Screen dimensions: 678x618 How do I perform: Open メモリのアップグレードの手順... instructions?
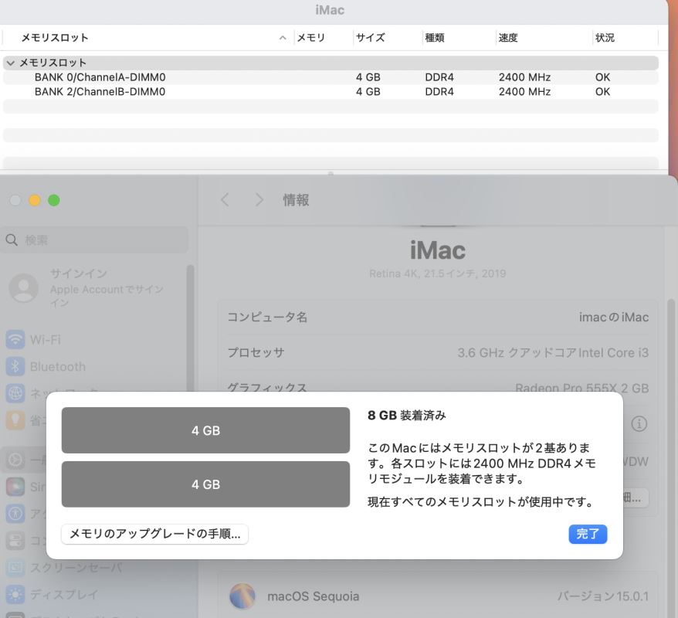tap(154, 534)
